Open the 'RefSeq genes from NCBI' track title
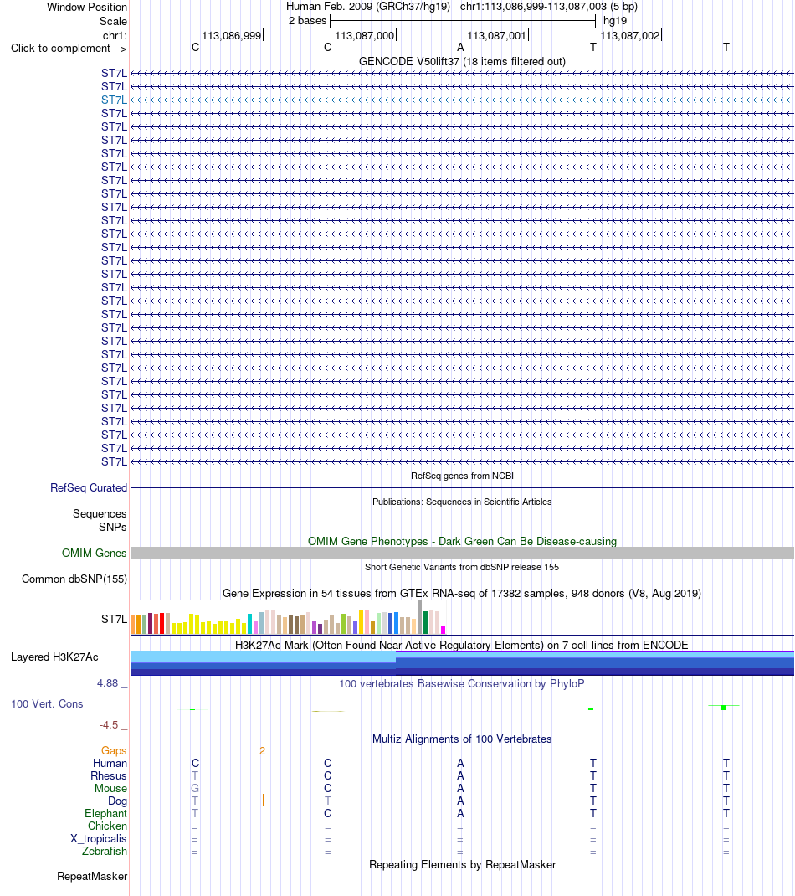Image resolution: width=795 pixels, height=896 pixels. pos(462,476)
